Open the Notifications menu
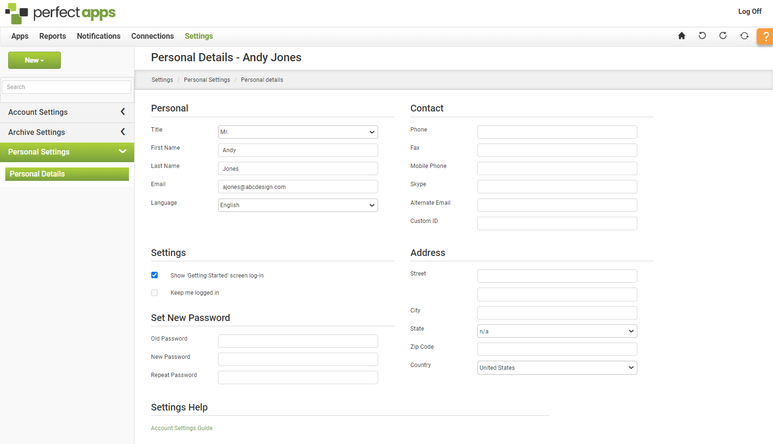Screen dimensions: 773x444 click(99, 36)
